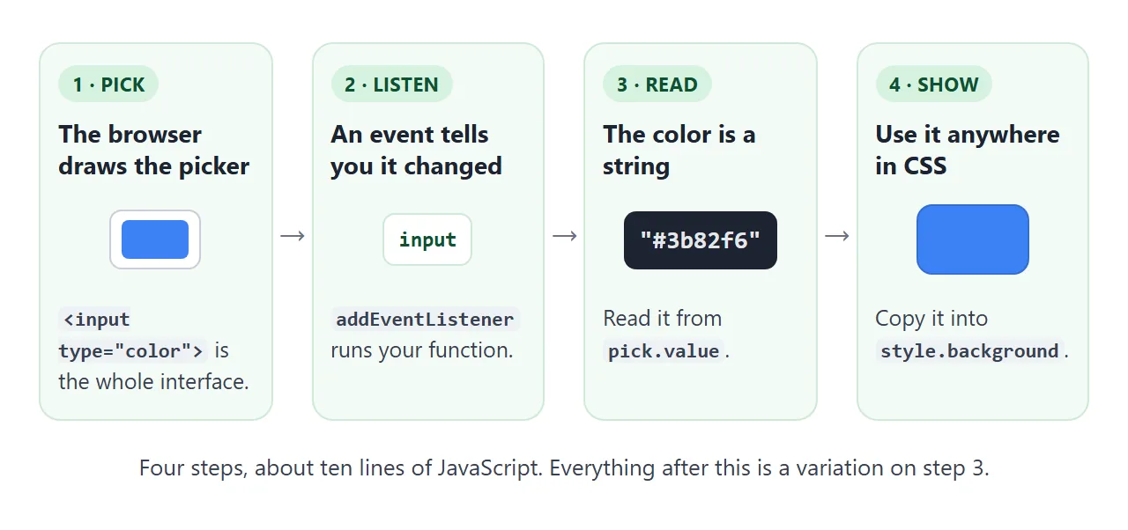This screenshot has height=530, width=1128.
Task: Click the large blue result swatch
Action: (x=973, y=239)
